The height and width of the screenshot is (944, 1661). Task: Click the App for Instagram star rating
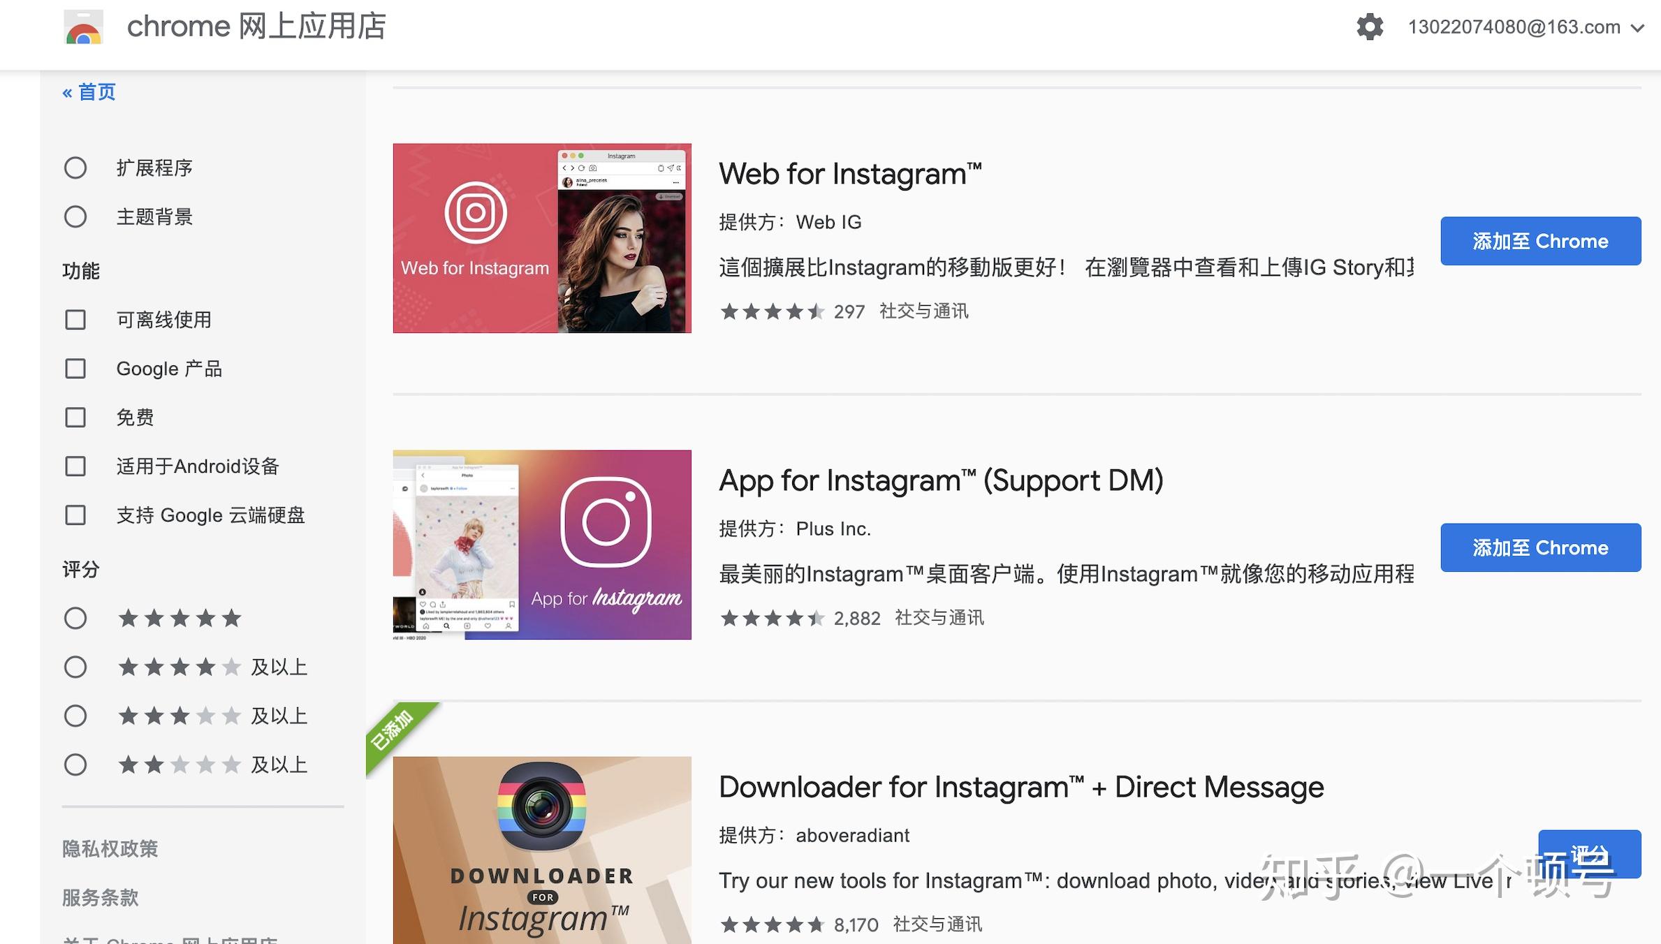tap(773, 618)
